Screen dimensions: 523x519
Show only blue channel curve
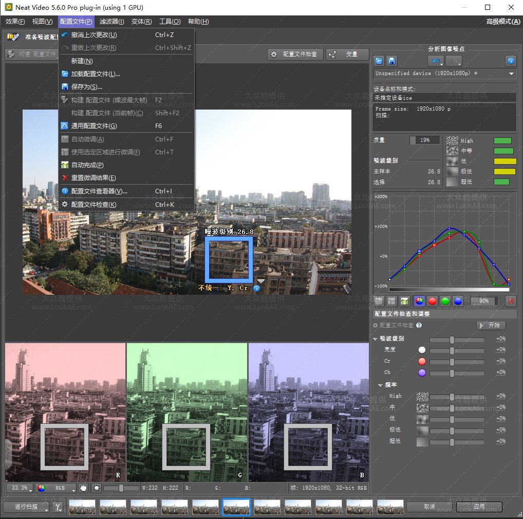pos(458,301)
